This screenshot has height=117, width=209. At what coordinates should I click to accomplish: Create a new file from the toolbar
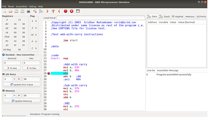pyautogui.click(x=4, y=11)
